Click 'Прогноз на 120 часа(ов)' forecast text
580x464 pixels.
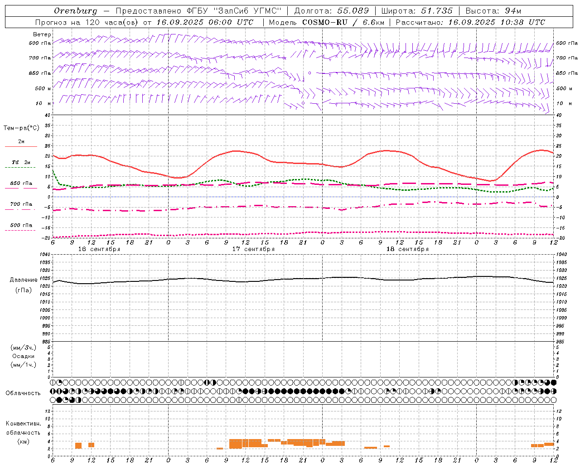click(x=87, y=22)
